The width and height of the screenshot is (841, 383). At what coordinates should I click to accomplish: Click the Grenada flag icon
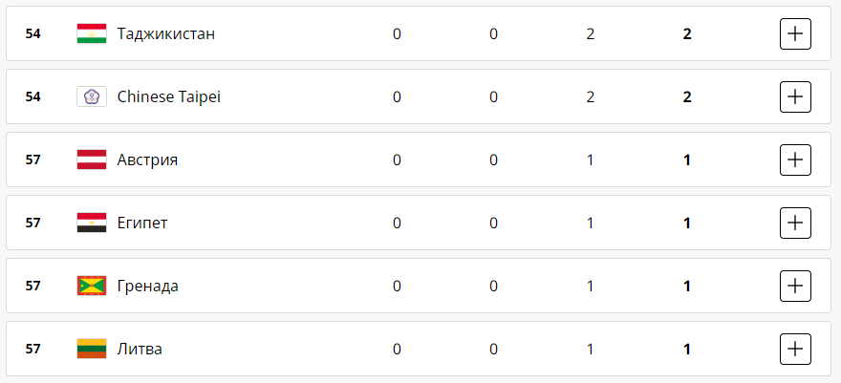click(92, 286)
